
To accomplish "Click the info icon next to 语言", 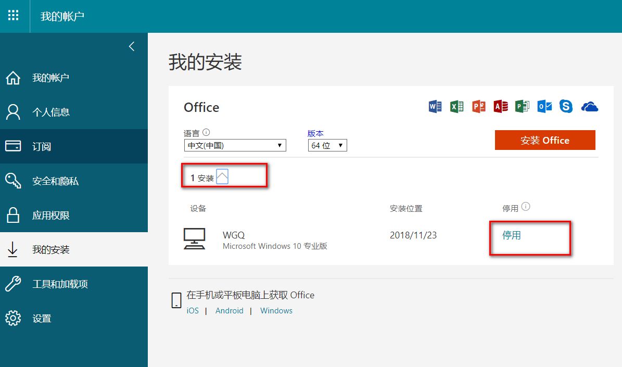I will point(206,133).
